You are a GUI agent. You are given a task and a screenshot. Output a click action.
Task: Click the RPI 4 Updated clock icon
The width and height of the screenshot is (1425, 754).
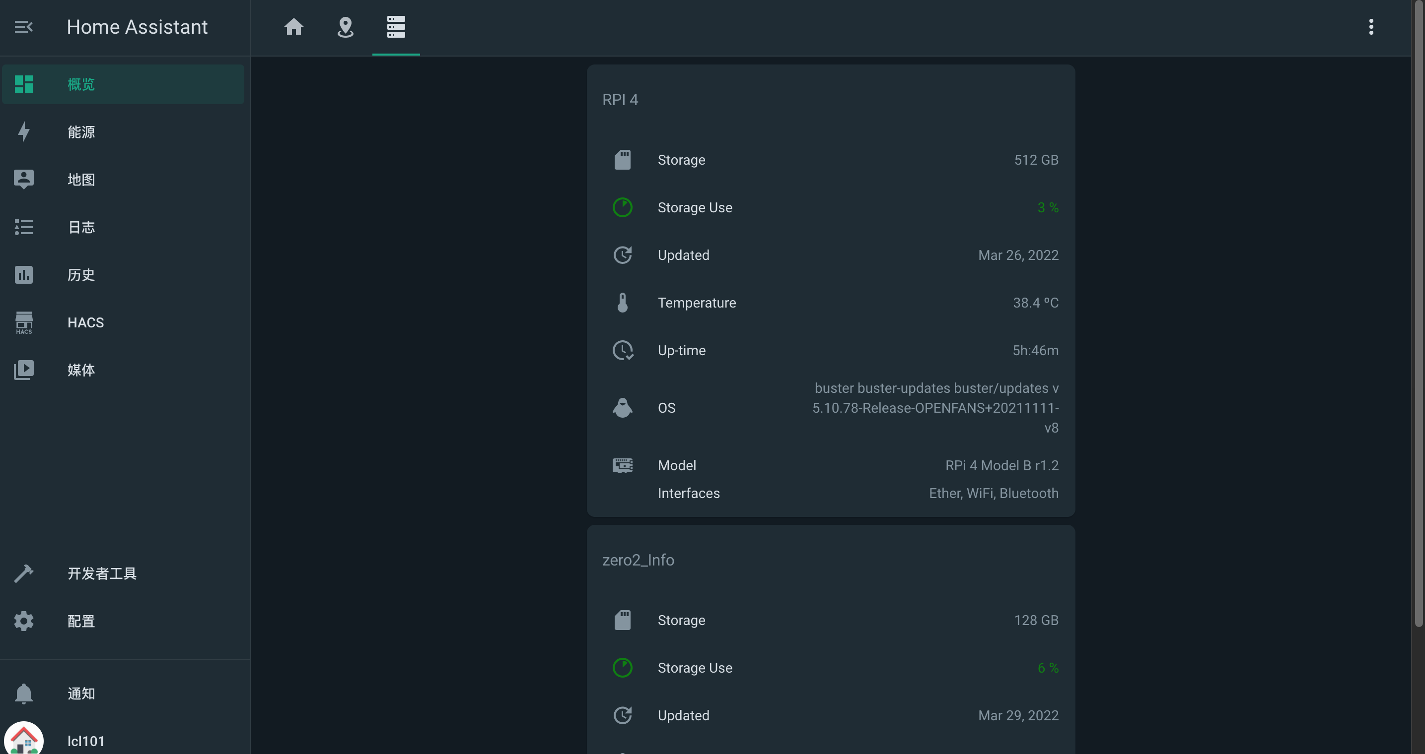[622, 255]
